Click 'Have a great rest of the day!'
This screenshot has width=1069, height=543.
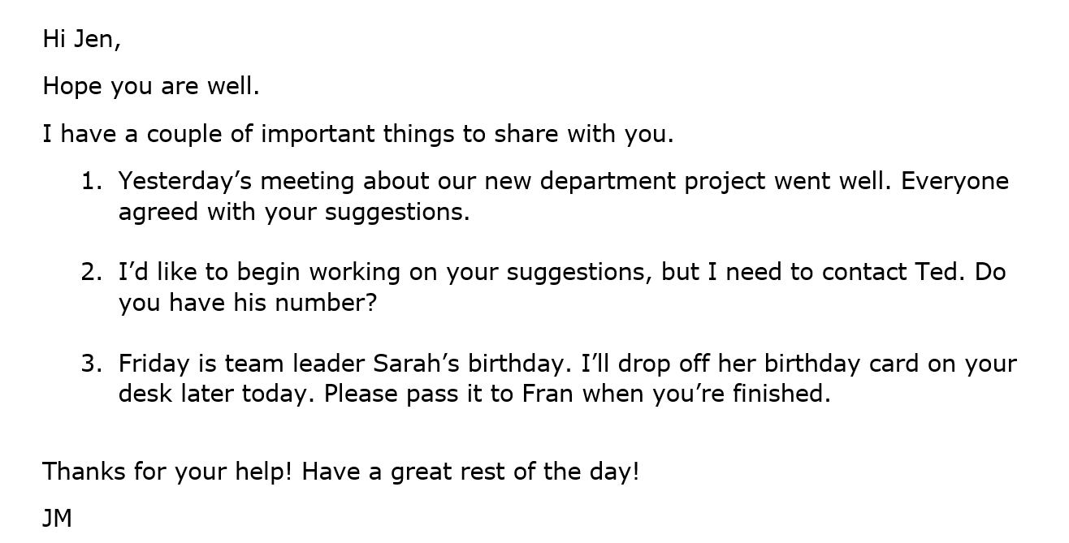point(470,472)
